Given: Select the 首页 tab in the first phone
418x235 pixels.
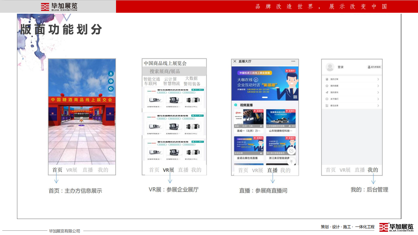Looking at the screenshot, I should 57,170.
